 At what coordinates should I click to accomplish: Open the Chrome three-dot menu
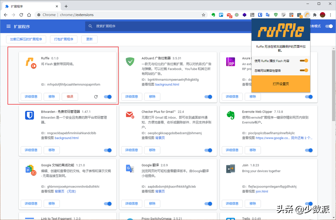click(330, 15)
